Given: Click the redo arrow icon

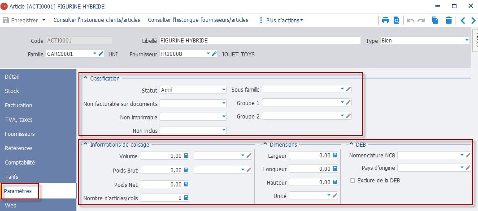Looking at the screenshot, I should click(x=421, y=21).
